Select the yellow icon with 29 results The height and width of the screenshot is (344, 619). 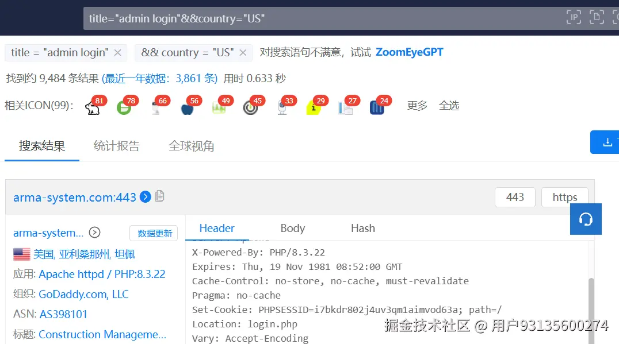click(x=314, y=107)
